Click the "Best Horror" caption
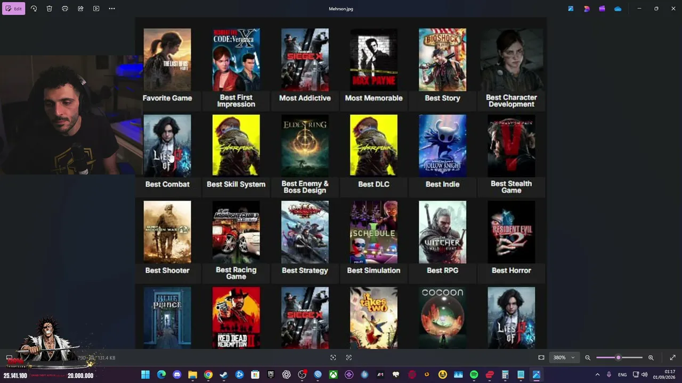The height and width of the screenshot is (383, 682). tap(511, 270)
